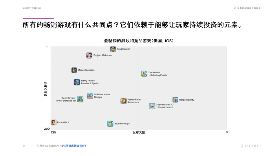The width and height of the screenshot is (278, 156).
Task: Click the chart title 最畅销的游戏和竞品游戏
Action: coord(139,41)
